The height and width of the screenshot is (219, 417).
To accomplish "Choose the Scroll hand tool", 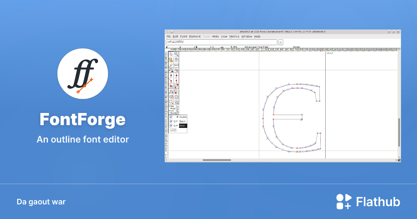I will coord(176,59).
